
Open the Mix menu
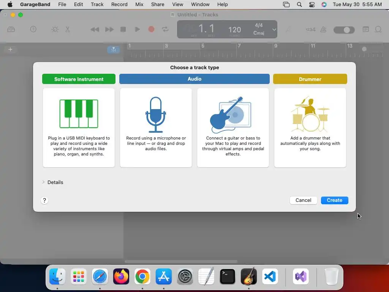tap(139, 4)
